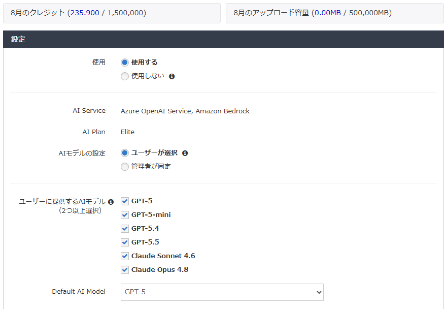Click info icon next to 使用しない

coord(172,76)
